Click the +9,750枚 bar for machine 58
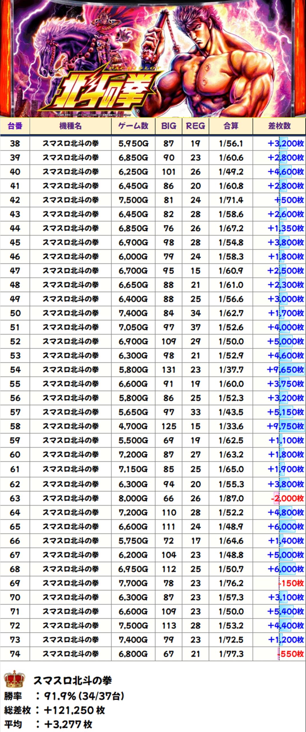This screenshot has width=306, height=732. click(x=285, y=426)
